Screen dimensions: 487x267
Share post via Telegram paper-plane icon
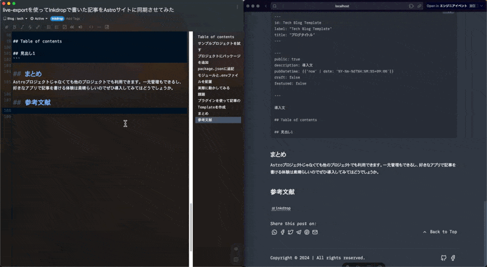[299, 232]
